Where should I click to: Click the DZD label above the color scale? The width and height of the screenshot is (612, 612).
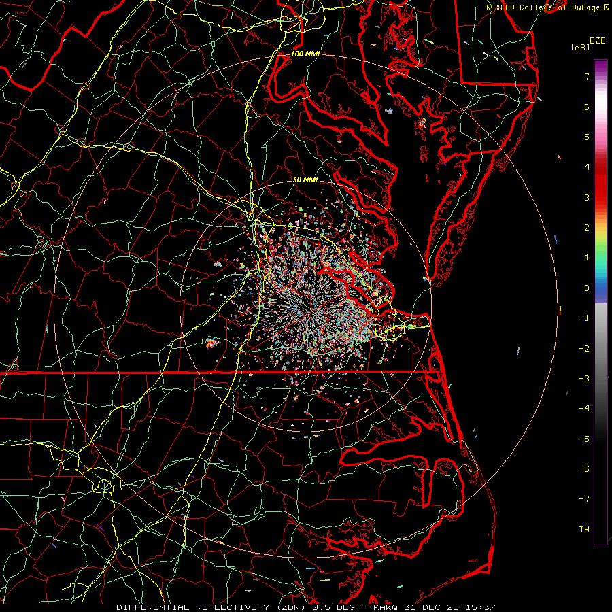tap(598, 41)
